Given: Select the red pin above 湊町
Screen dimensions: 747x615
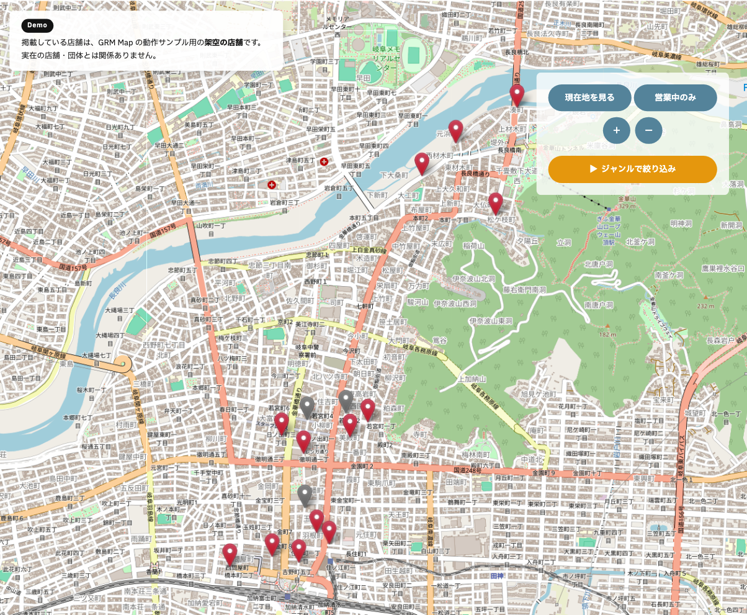Looking at the screenshot, I should point(517,96).
